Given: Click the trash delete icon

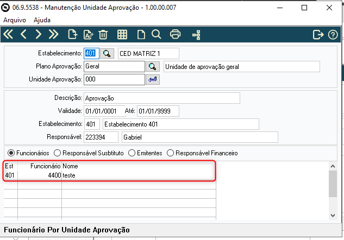Looking at the screenshot, I should coord(103,35).
